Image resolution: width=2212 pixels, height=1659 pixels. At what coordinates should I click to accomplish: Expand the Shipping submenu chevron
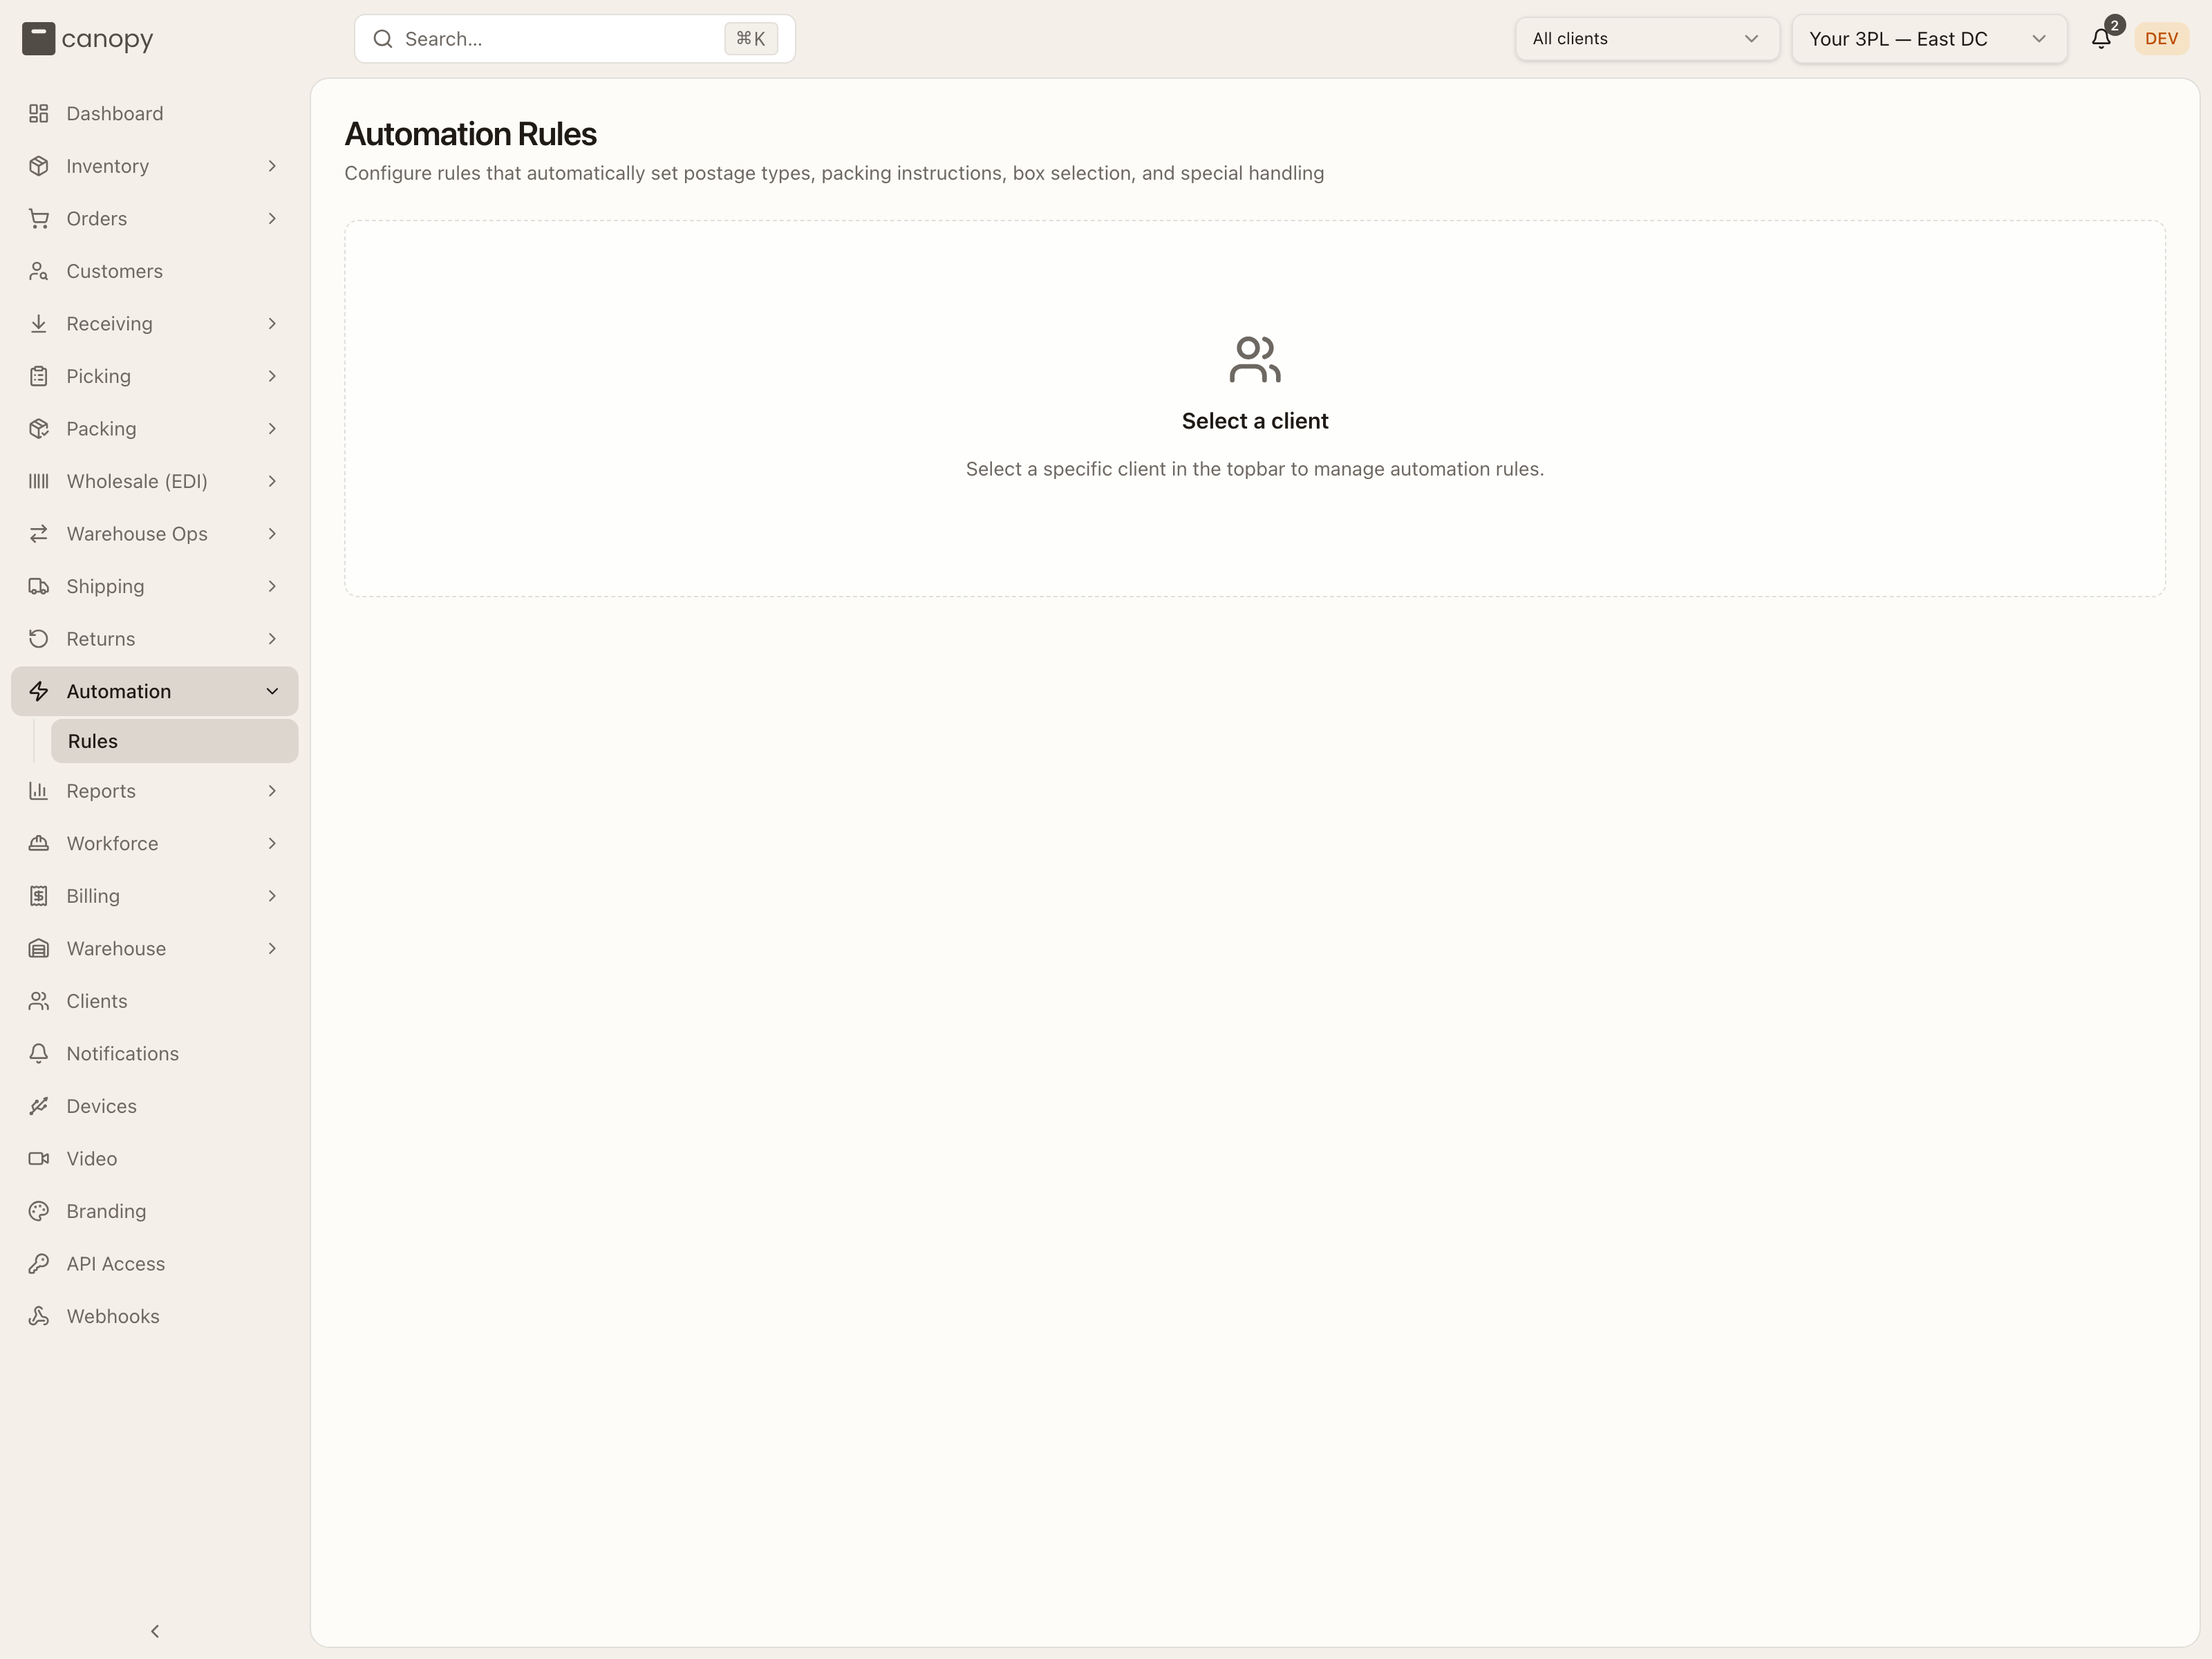(x=272, y=586)
